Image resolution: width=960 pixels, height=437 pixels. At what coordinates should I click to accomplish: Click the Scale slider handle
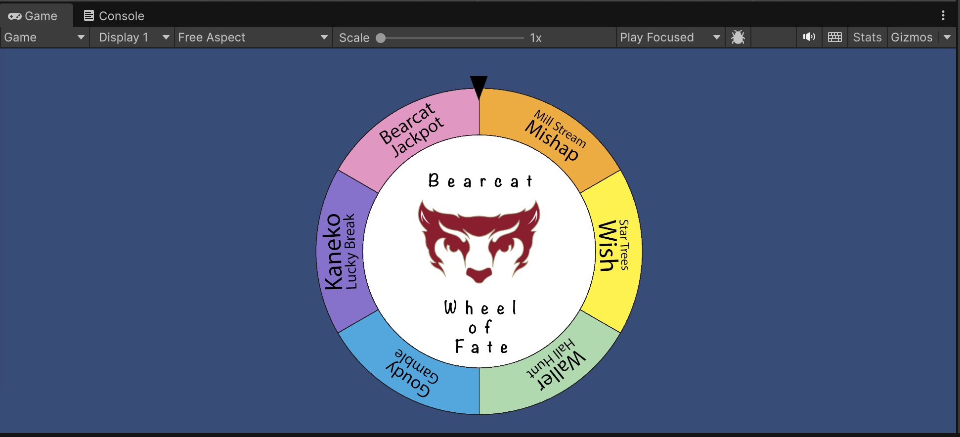point(381,38)
